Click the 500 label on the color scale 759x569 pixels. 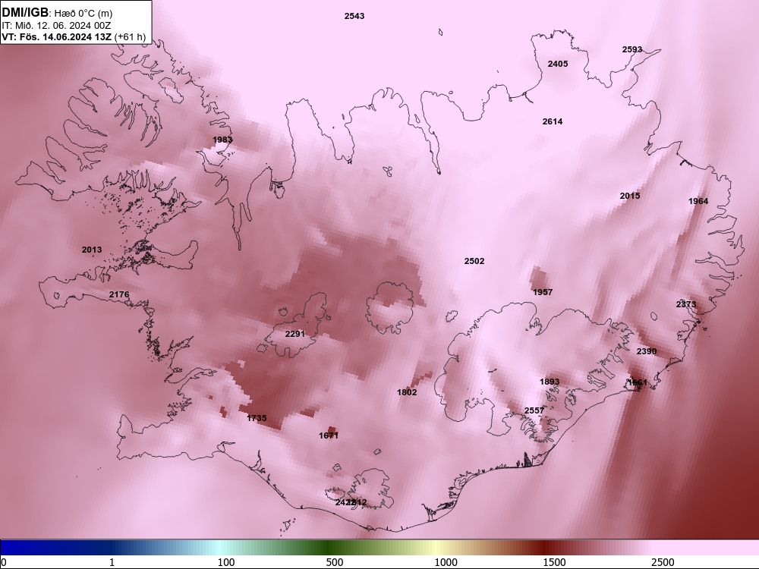coord(335,563)
